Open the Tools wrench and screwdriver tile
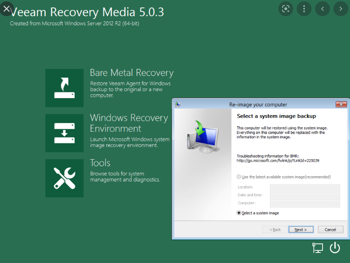Image resolution: width=350 pixels, height=263 pixels. (64, 178)
